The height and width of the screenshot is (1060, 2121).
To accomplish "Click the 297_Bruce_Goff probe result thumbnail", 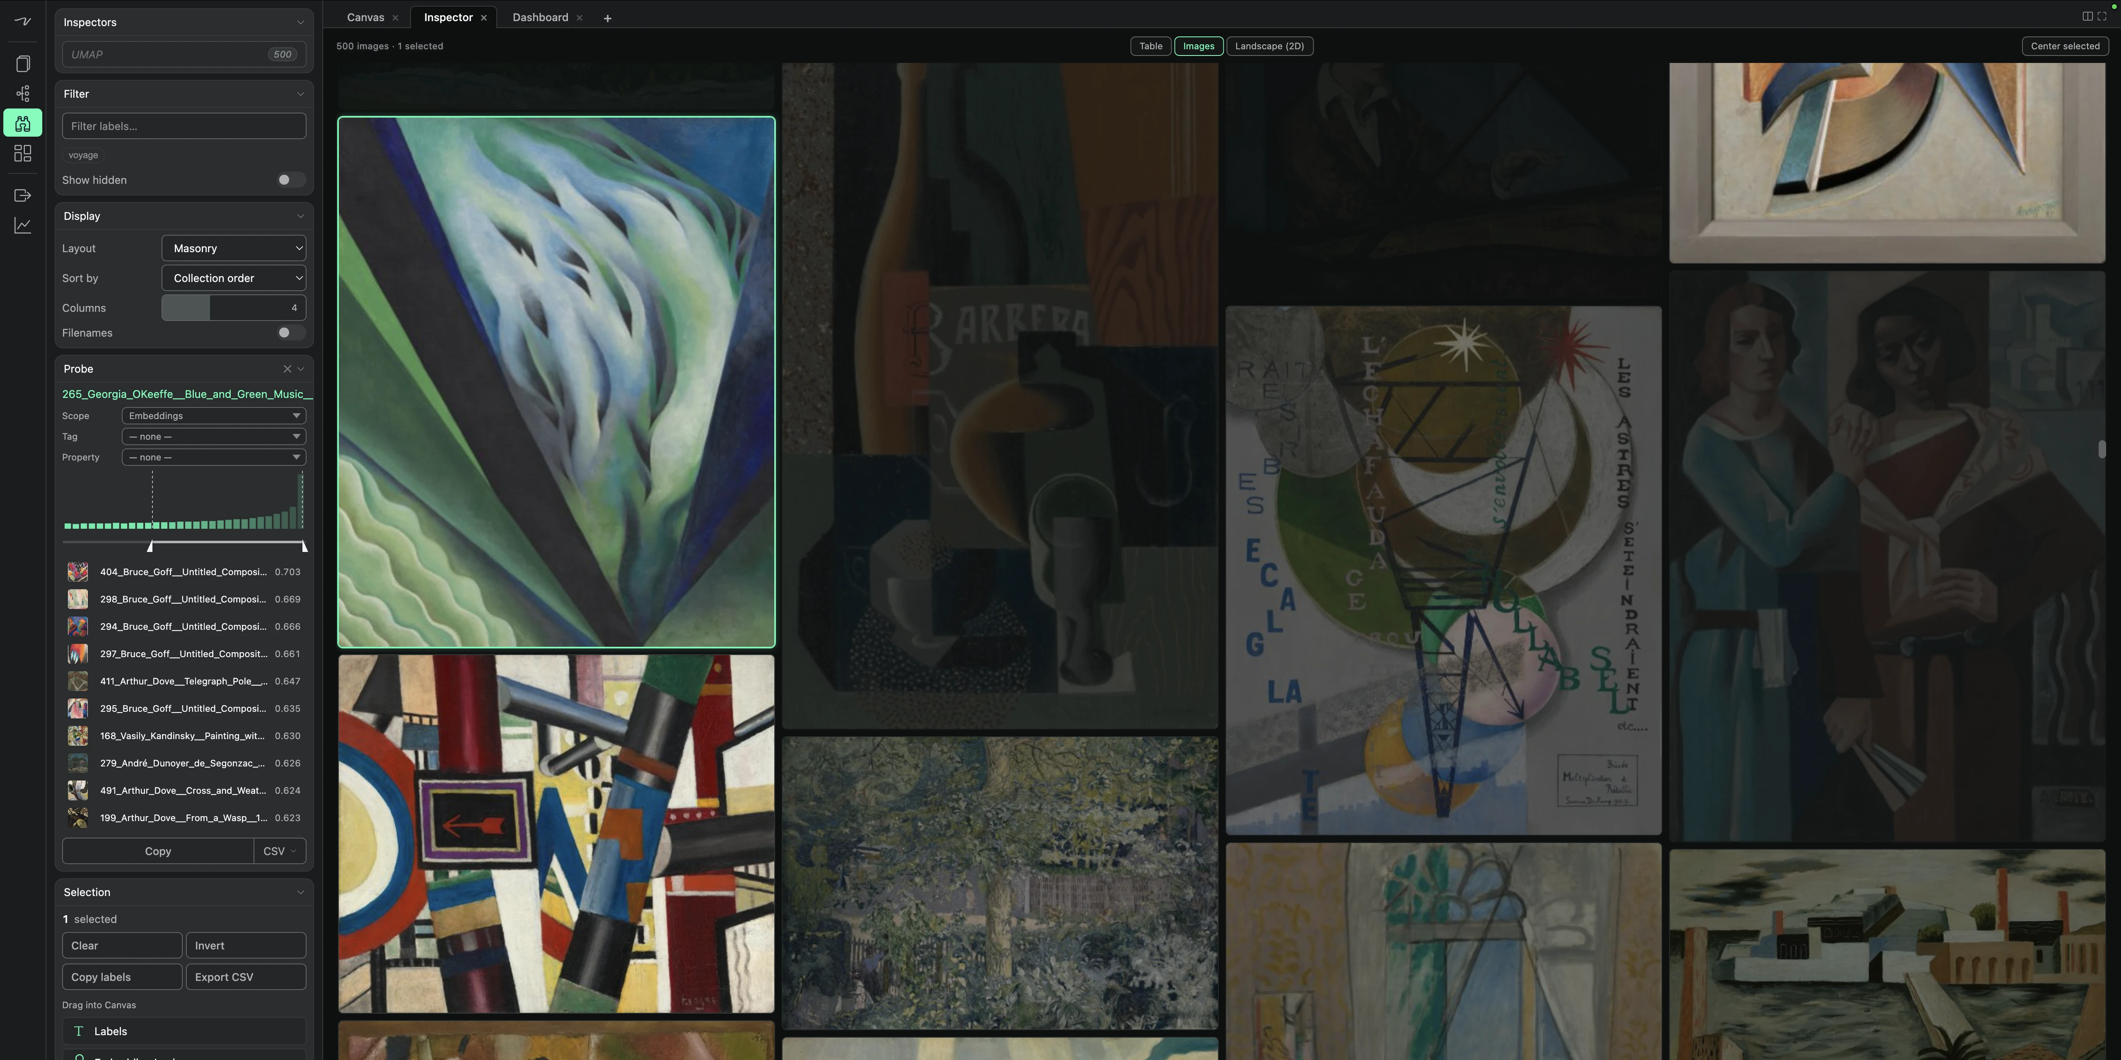I will (x=77, y=654).
